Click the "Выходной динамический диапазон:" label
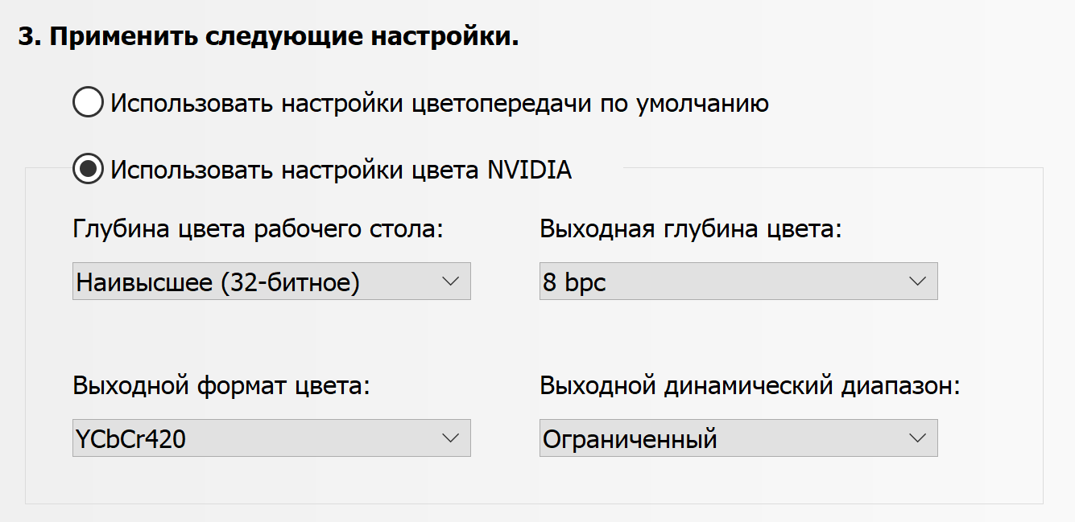1075x522 pixels. (x=750, y=386)
